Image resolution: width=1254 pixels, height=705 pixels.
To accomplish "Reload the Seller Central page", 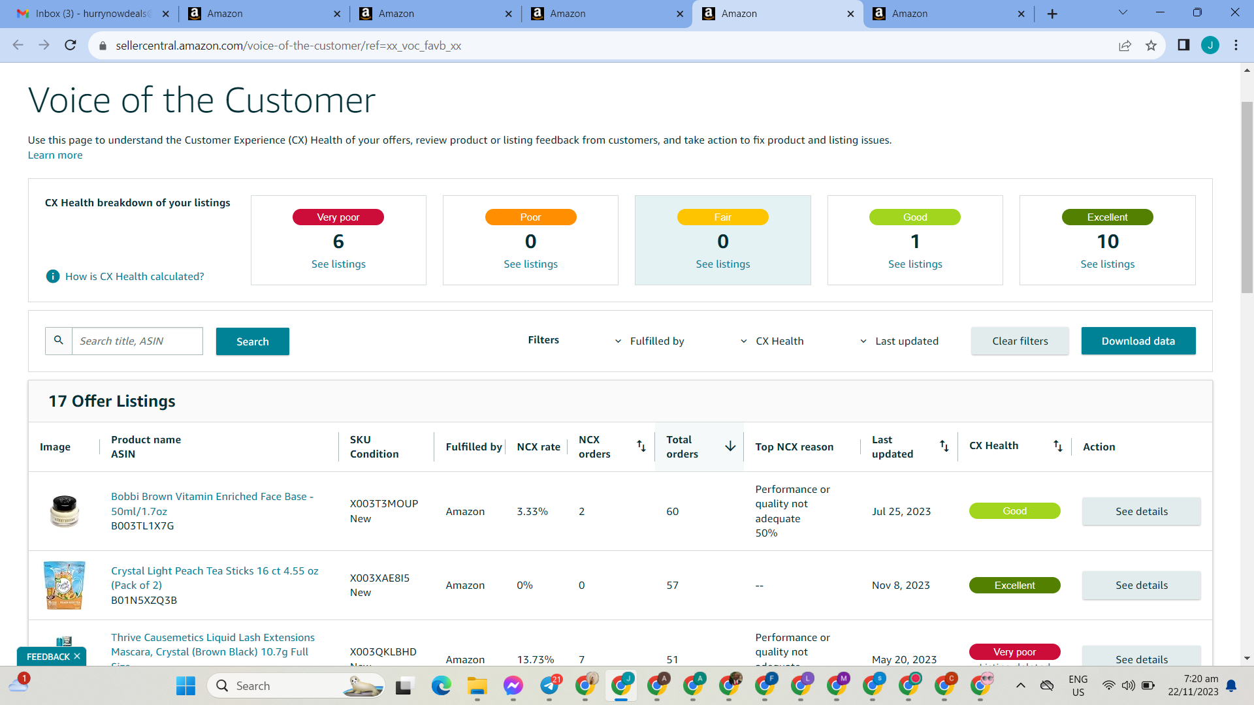I will [71, 45].
